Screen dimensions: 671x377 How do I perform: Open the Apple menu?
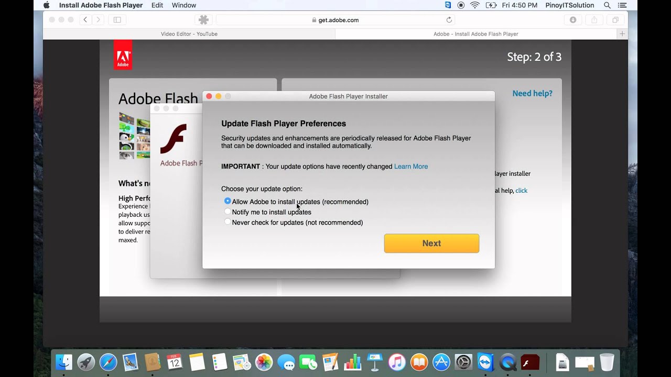46,5
